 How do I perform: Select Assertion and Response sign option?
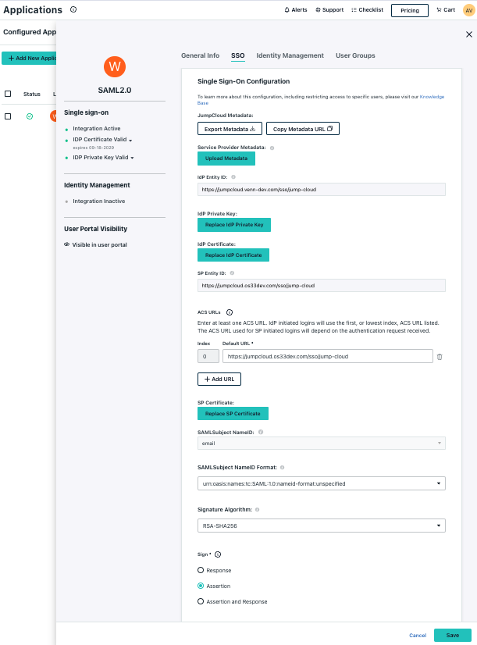coord(201,601)
